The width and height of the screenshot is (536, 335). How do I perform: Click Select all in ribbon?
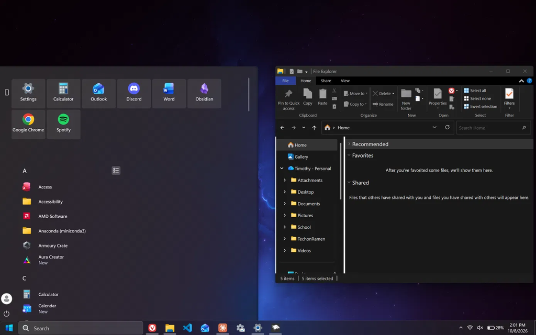point(475,91)
